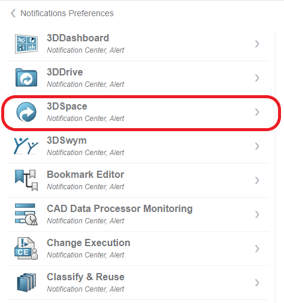
Task: Click the CAD Data Processor Monitoring icon
Action: coord(26,214)
